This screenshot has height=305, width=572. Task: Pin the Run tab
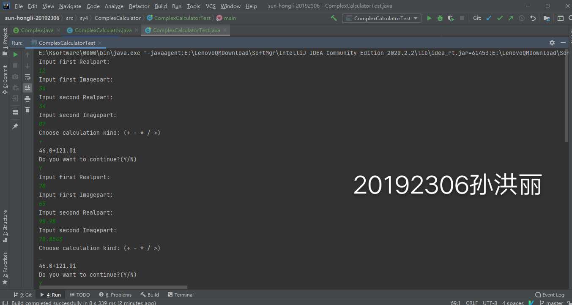point(15,126)
